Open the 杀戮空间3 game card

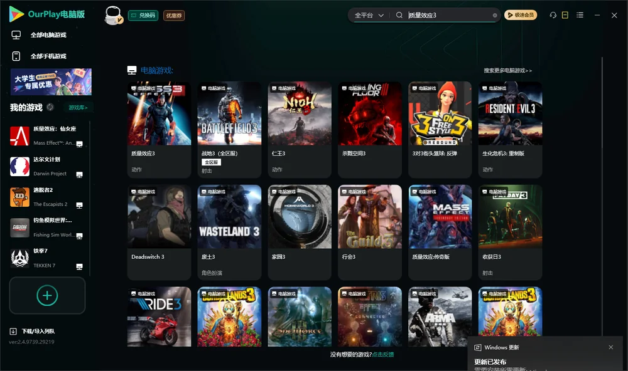(370, 130)
